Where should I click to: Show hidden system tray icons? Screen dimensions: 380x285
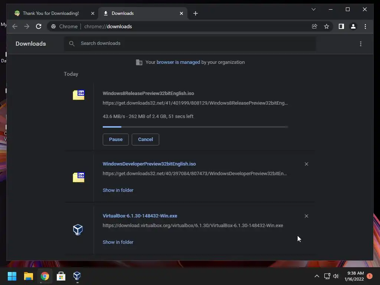317,276
